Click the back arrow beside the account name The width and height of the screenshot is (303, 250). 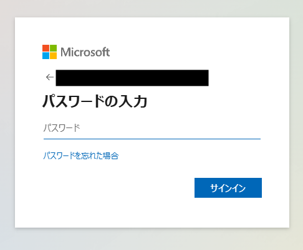(50, 77)
